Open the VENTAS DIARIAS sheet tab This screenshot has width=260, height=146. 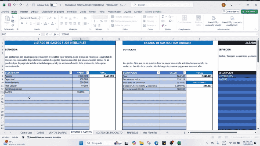point(58,133)
